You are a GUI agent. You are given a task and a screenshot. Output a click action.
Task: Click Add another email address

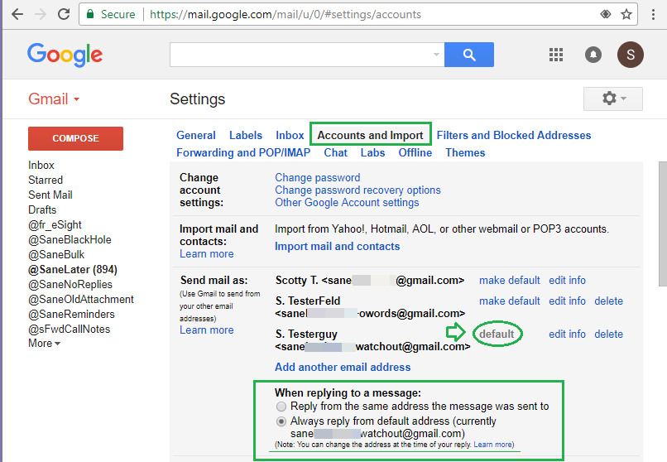[x=343, y=367]
